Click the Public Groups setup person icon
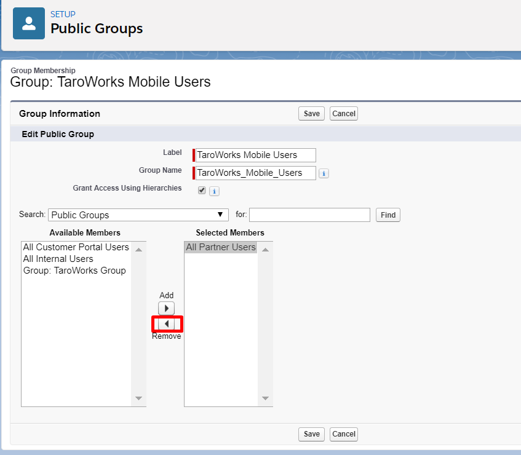Viewport: 521px width, 455px height. (x=29, y=23)
